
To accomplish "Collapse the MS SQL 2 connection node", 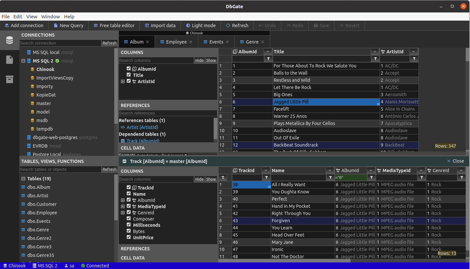I will [23, 61].
